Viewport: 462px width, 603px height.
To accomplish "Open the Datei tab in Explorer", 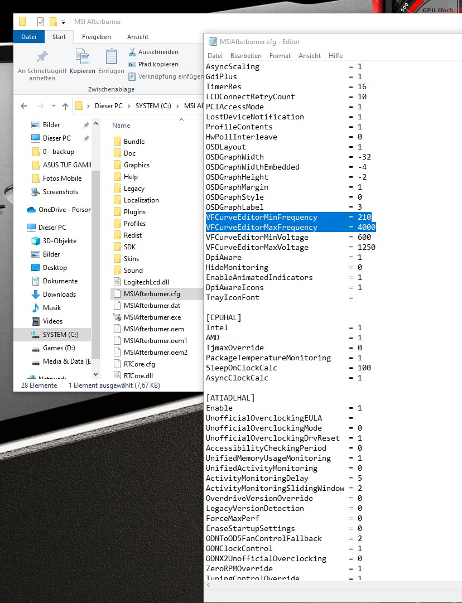I will tap(29, 37).
